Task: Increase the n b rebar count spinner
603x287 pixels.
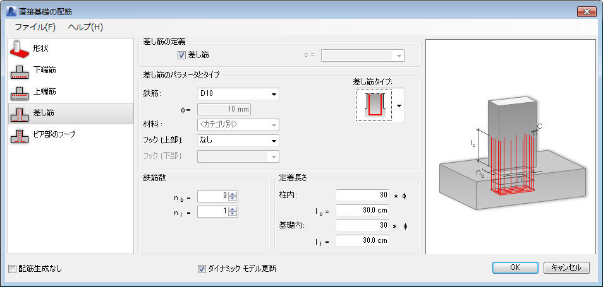Action: [233, 194]
